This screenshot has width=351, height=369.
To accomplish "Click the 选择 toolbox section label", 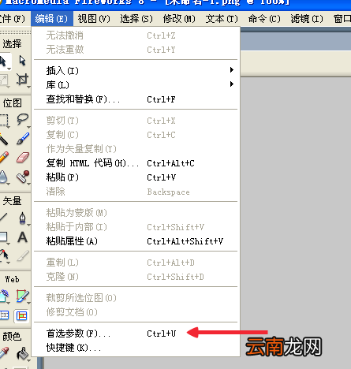I will (12, 43).
